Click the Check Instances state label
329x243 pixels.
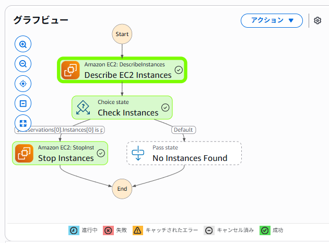click(128, 112)
